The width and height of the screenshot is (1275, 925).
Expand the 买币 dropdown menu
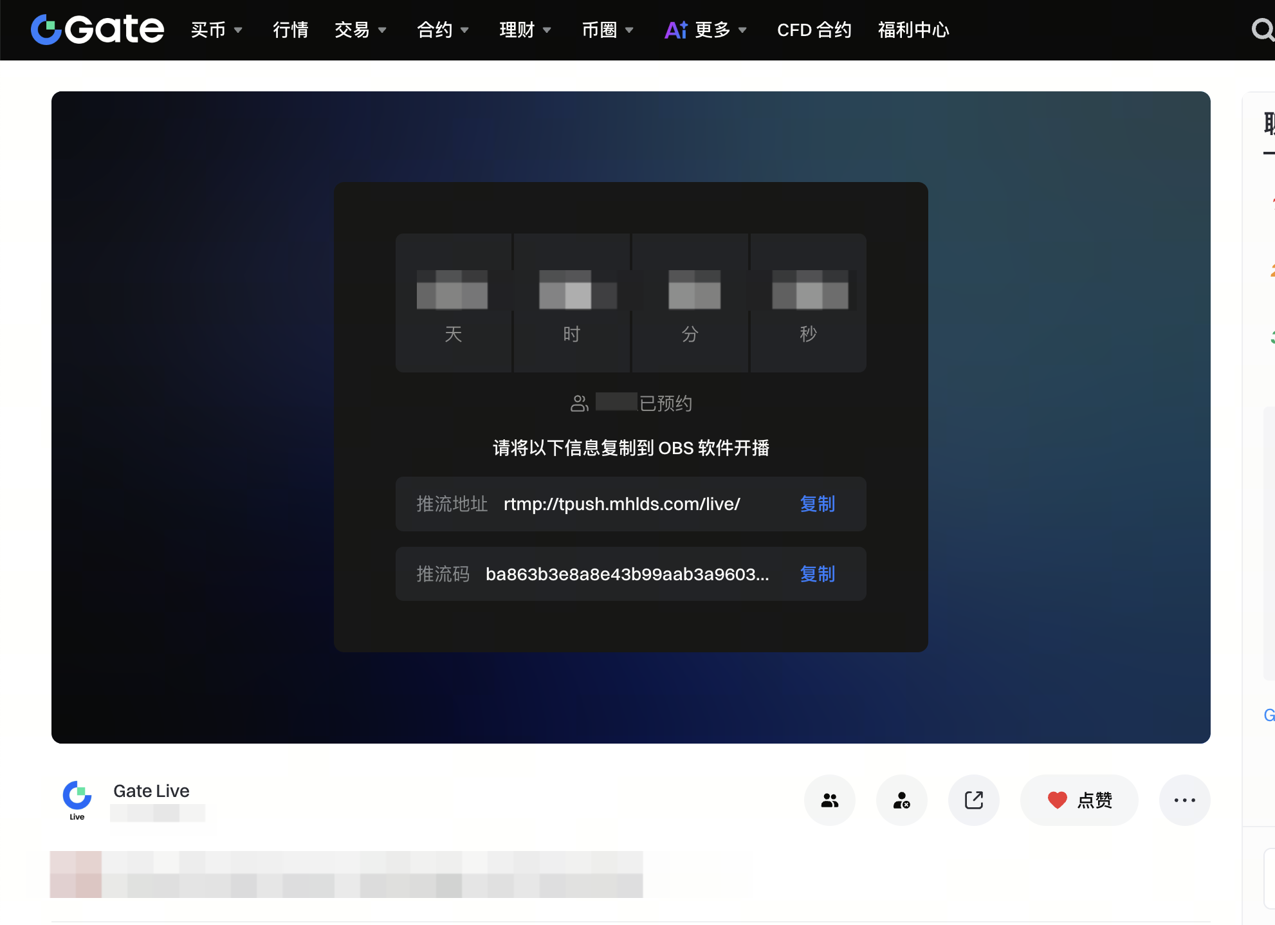tap(217, 30)
